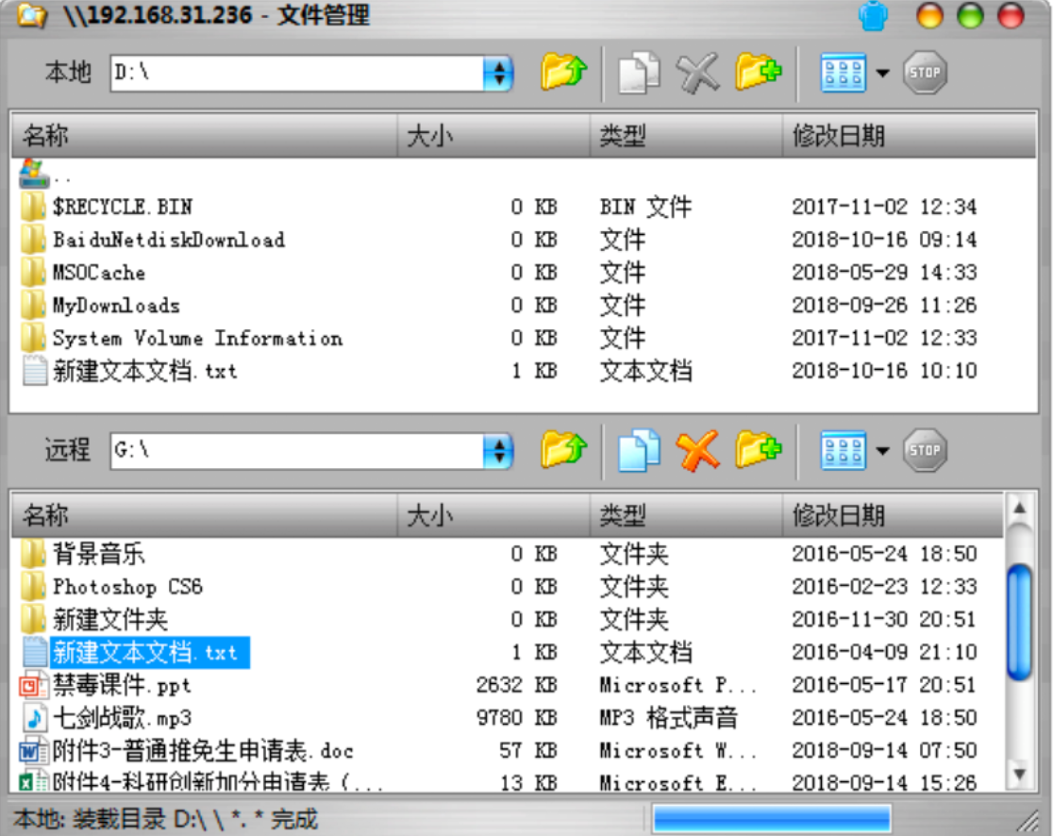Click the remote path field G:\
Image resolution: width=1053 pixels, height=836 pixels.
coord(297,451)
